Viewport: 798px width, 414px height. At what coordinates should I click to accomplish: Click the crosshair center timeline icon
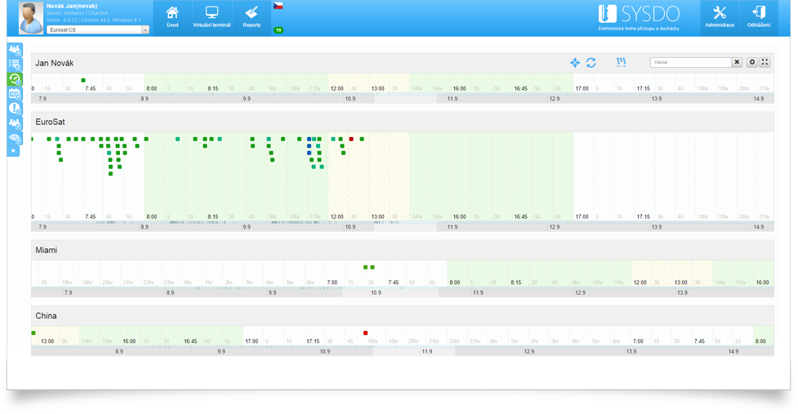tap(574, 63)
